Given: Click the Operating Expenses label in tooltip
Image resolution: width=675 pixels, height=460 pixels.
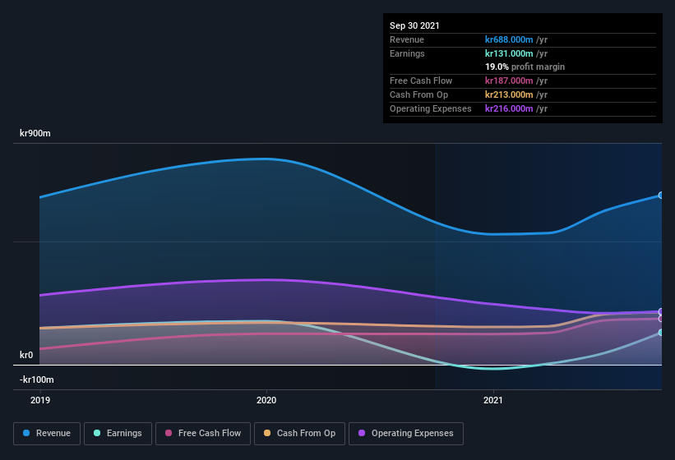Looking at the screenshot, I should (x=431, y=108).
